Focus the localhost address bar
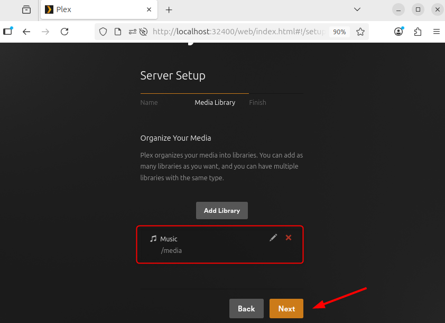Image resolution: width=445 pixels, height=323 pixels. click(238, 32)
